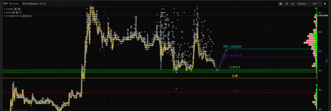Screen dimensions: 331x111
Task: Click the green volumeprofile color marker in legend
Action: click(x=5, y=16)
